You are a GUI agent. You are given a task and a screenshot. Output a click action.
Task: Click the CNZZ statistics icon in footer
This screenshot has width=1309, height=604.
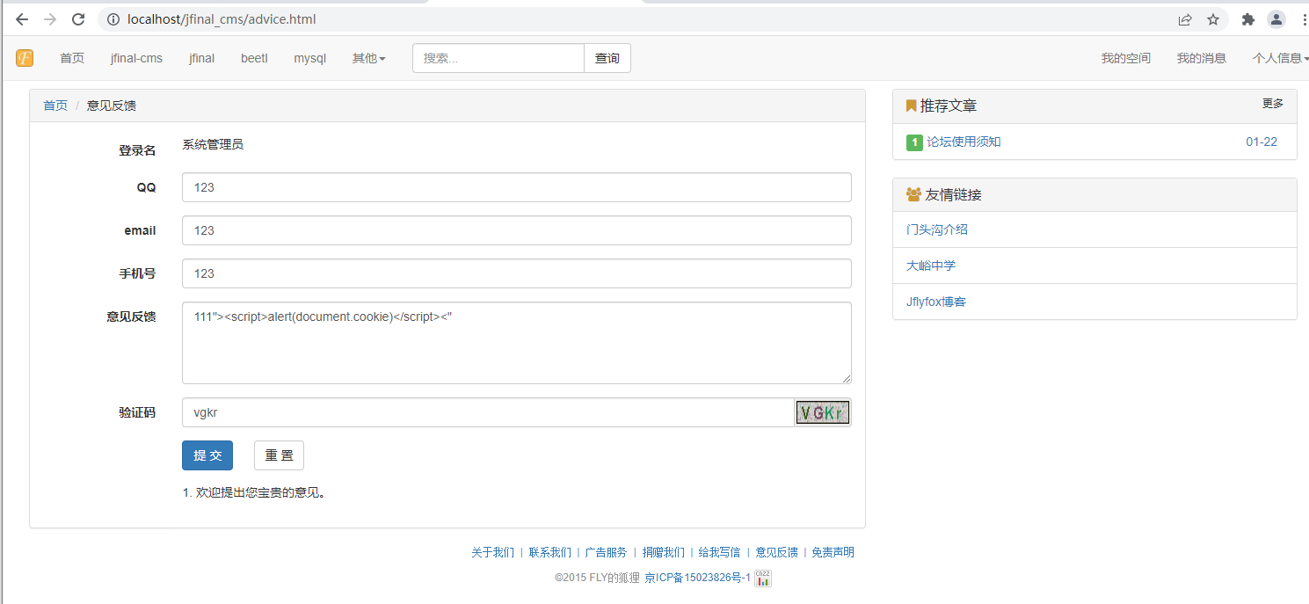coord(763,578)
